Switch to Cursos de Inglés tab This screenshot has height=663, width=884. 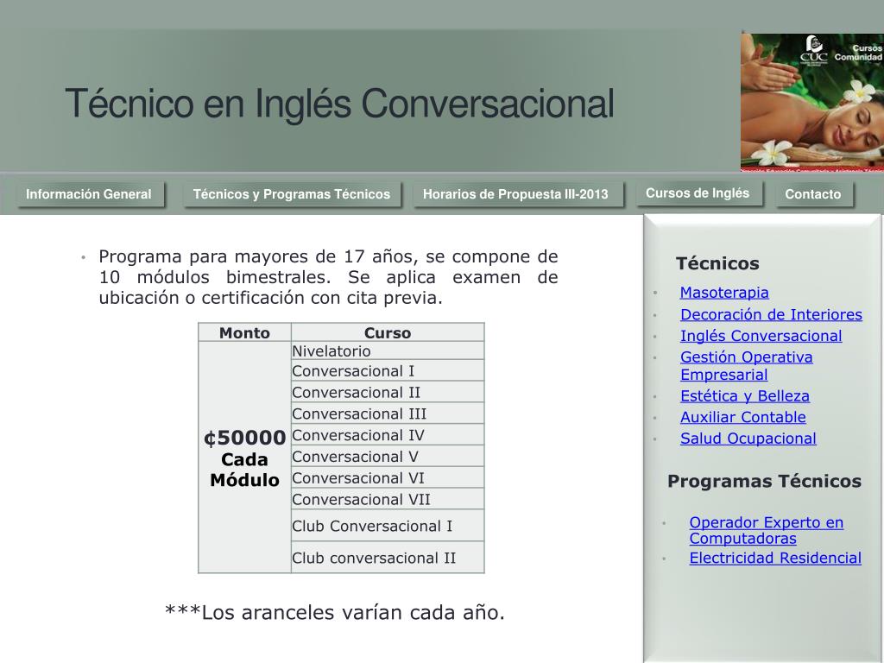(x=698, y=193)
